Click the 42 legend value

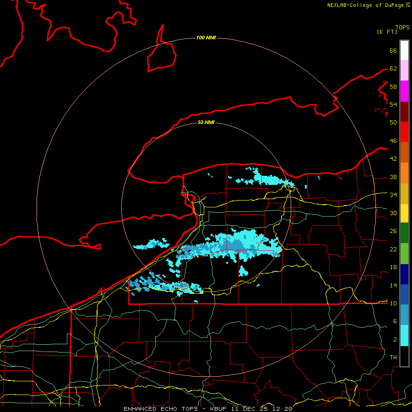(393, 159)
